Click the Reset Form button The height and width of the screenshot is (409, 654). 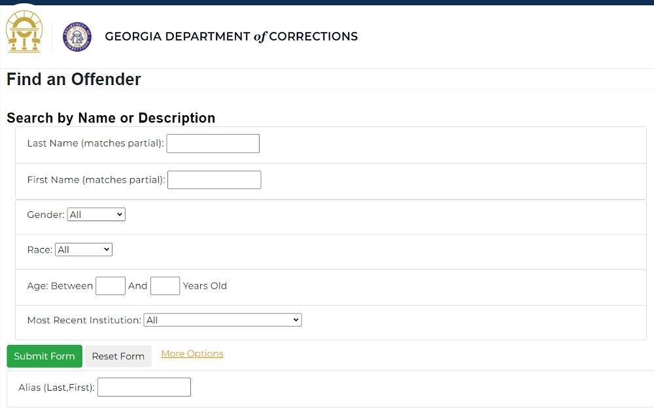tap(118, 356)
